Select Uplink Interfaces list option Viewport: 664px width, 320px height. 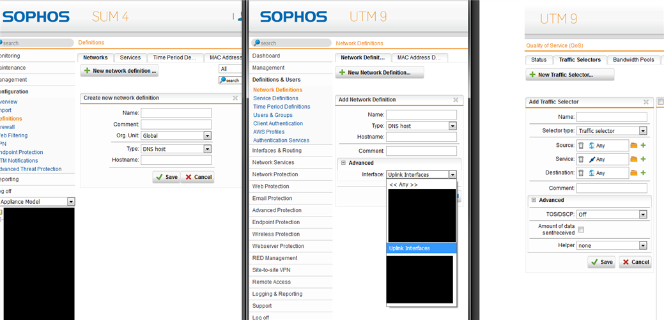[x=421, y=248]
